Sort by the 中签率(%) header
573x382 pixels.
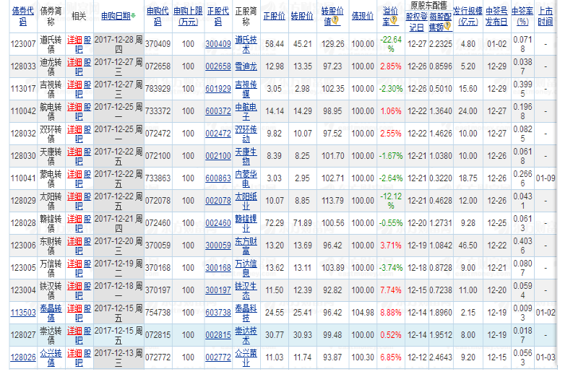pyautogui.click(x=522, y=16)
